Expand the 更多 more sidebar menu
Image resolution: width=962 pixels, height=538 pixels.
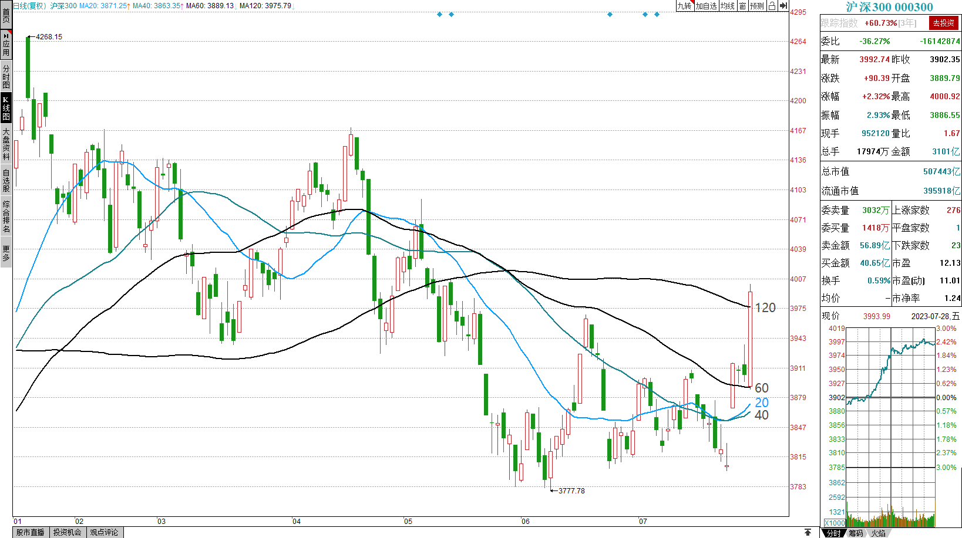(6, 253)
